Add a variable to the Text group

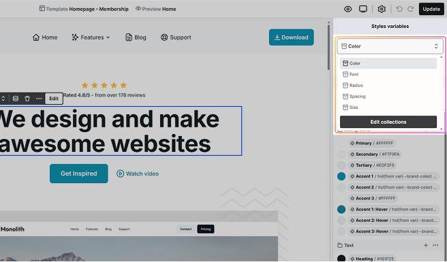[426, 245]
